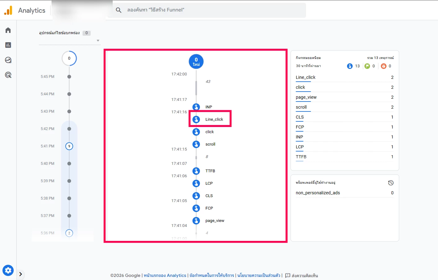Screen dimensions: 438x280
Task: Open the Advertising icon in sidebar
Action: 8,75
